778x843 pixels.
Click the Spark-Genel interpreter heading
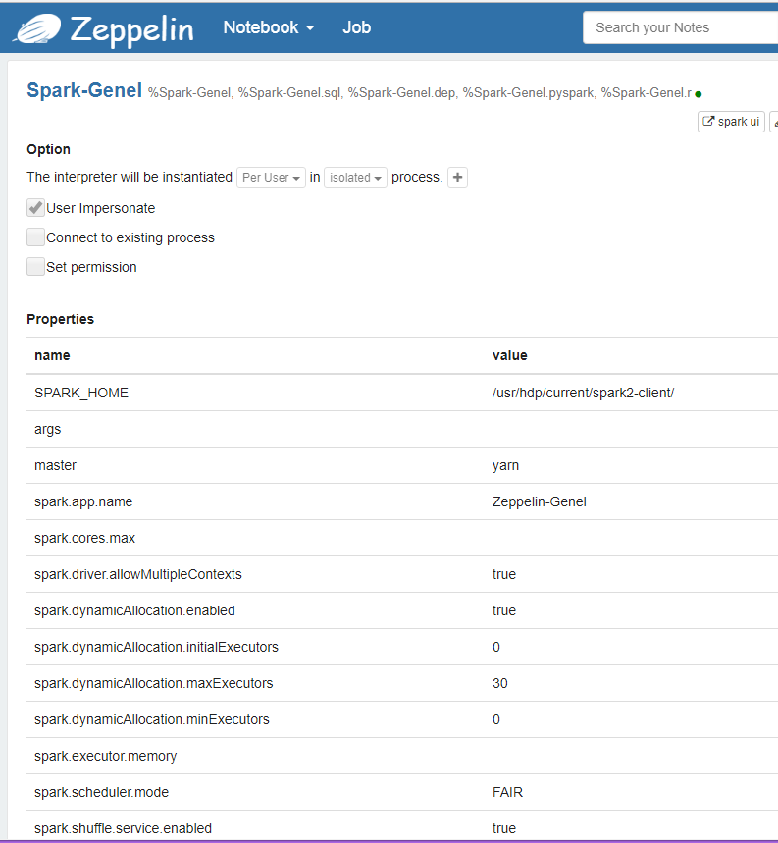[84, 91]
